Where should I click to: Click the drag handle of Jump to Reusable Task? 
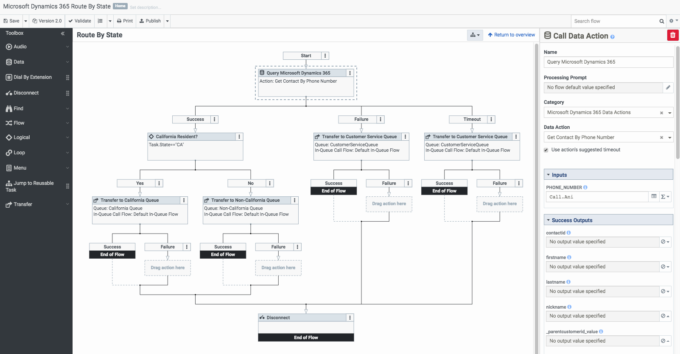[x=67, y=186]
